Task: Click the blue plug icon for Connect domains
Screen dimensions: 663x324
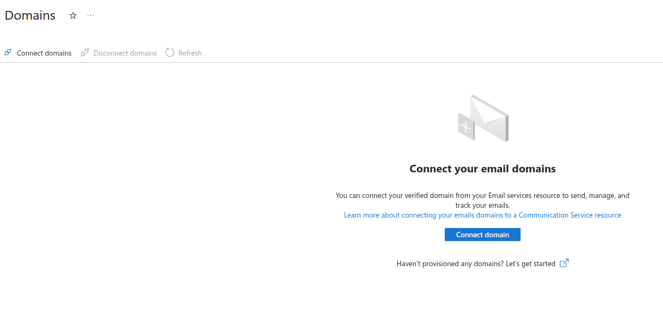Action: coord(8,53)
